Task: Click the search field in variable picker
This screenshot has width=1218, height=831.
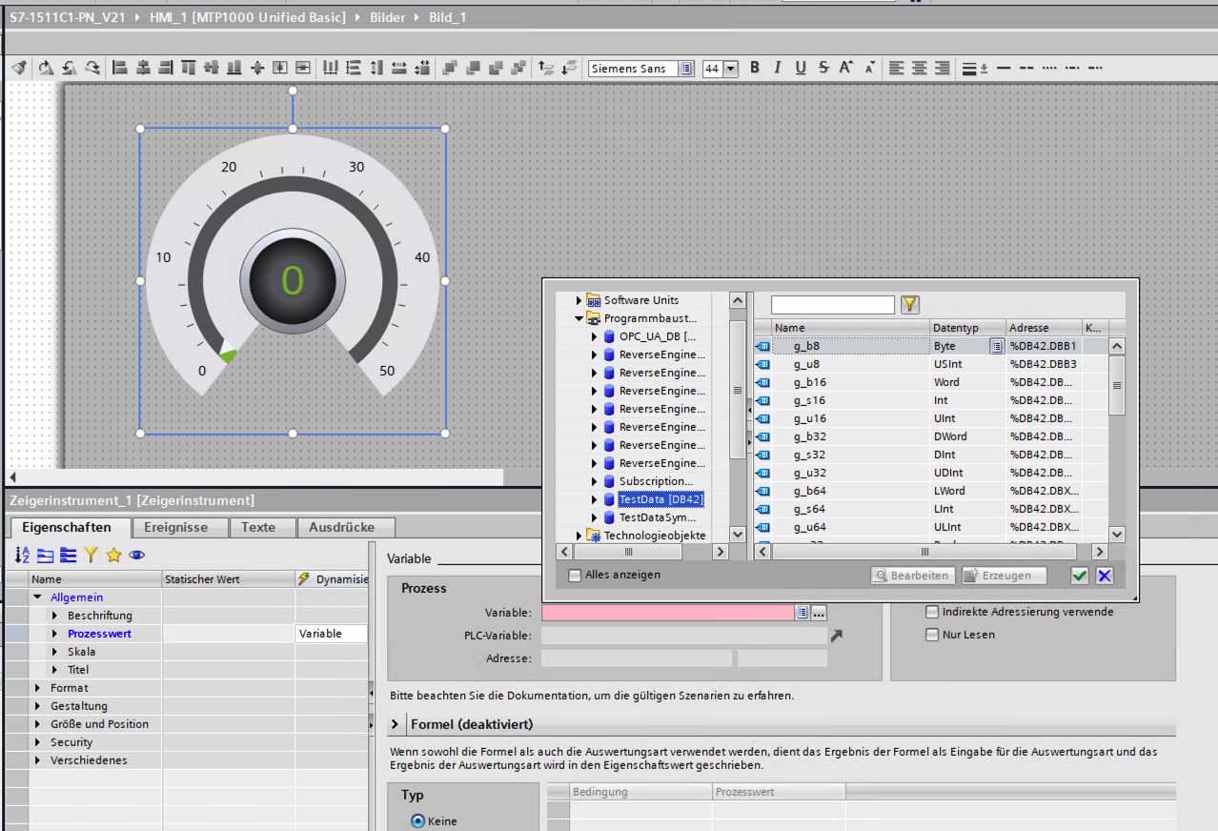Action: coord(833,305)
